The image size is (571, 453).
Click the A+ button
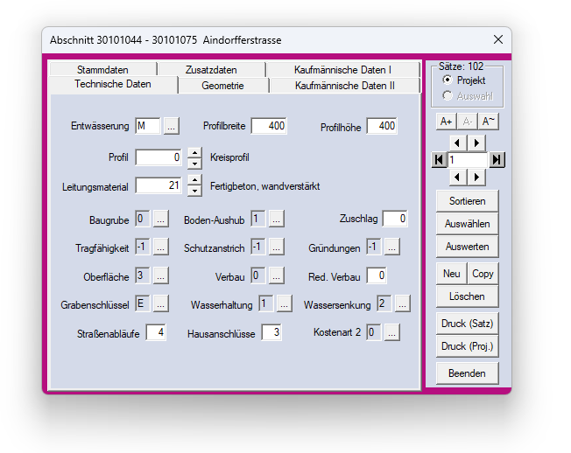(x=446, y=122)
